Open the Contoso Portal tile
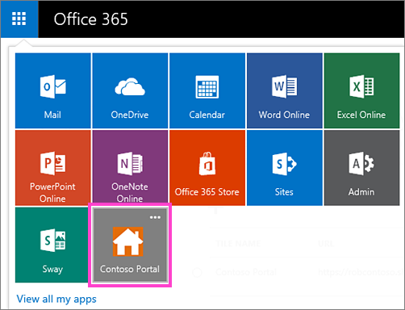The width and height of the screenshot is (405, 310). (130, 245)
